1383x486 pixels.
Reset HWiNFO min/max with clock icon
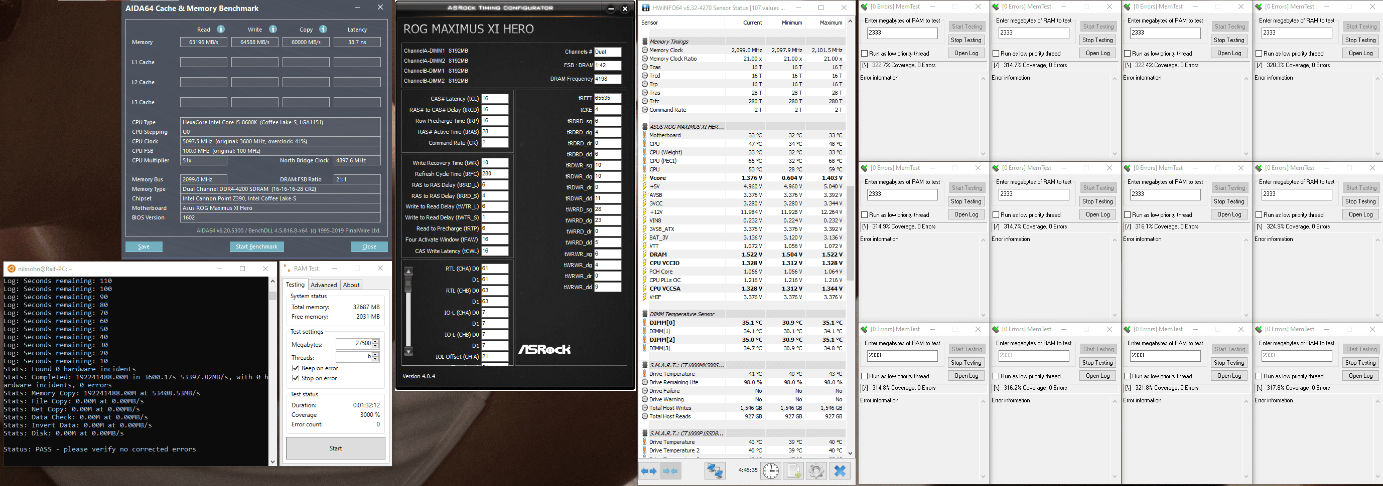771,471
